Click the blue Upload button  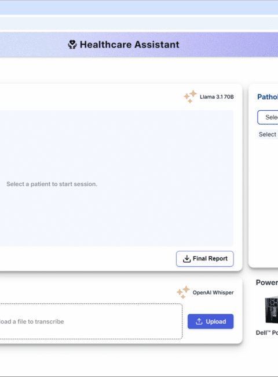pyautogui.click(x=211, y=321)
